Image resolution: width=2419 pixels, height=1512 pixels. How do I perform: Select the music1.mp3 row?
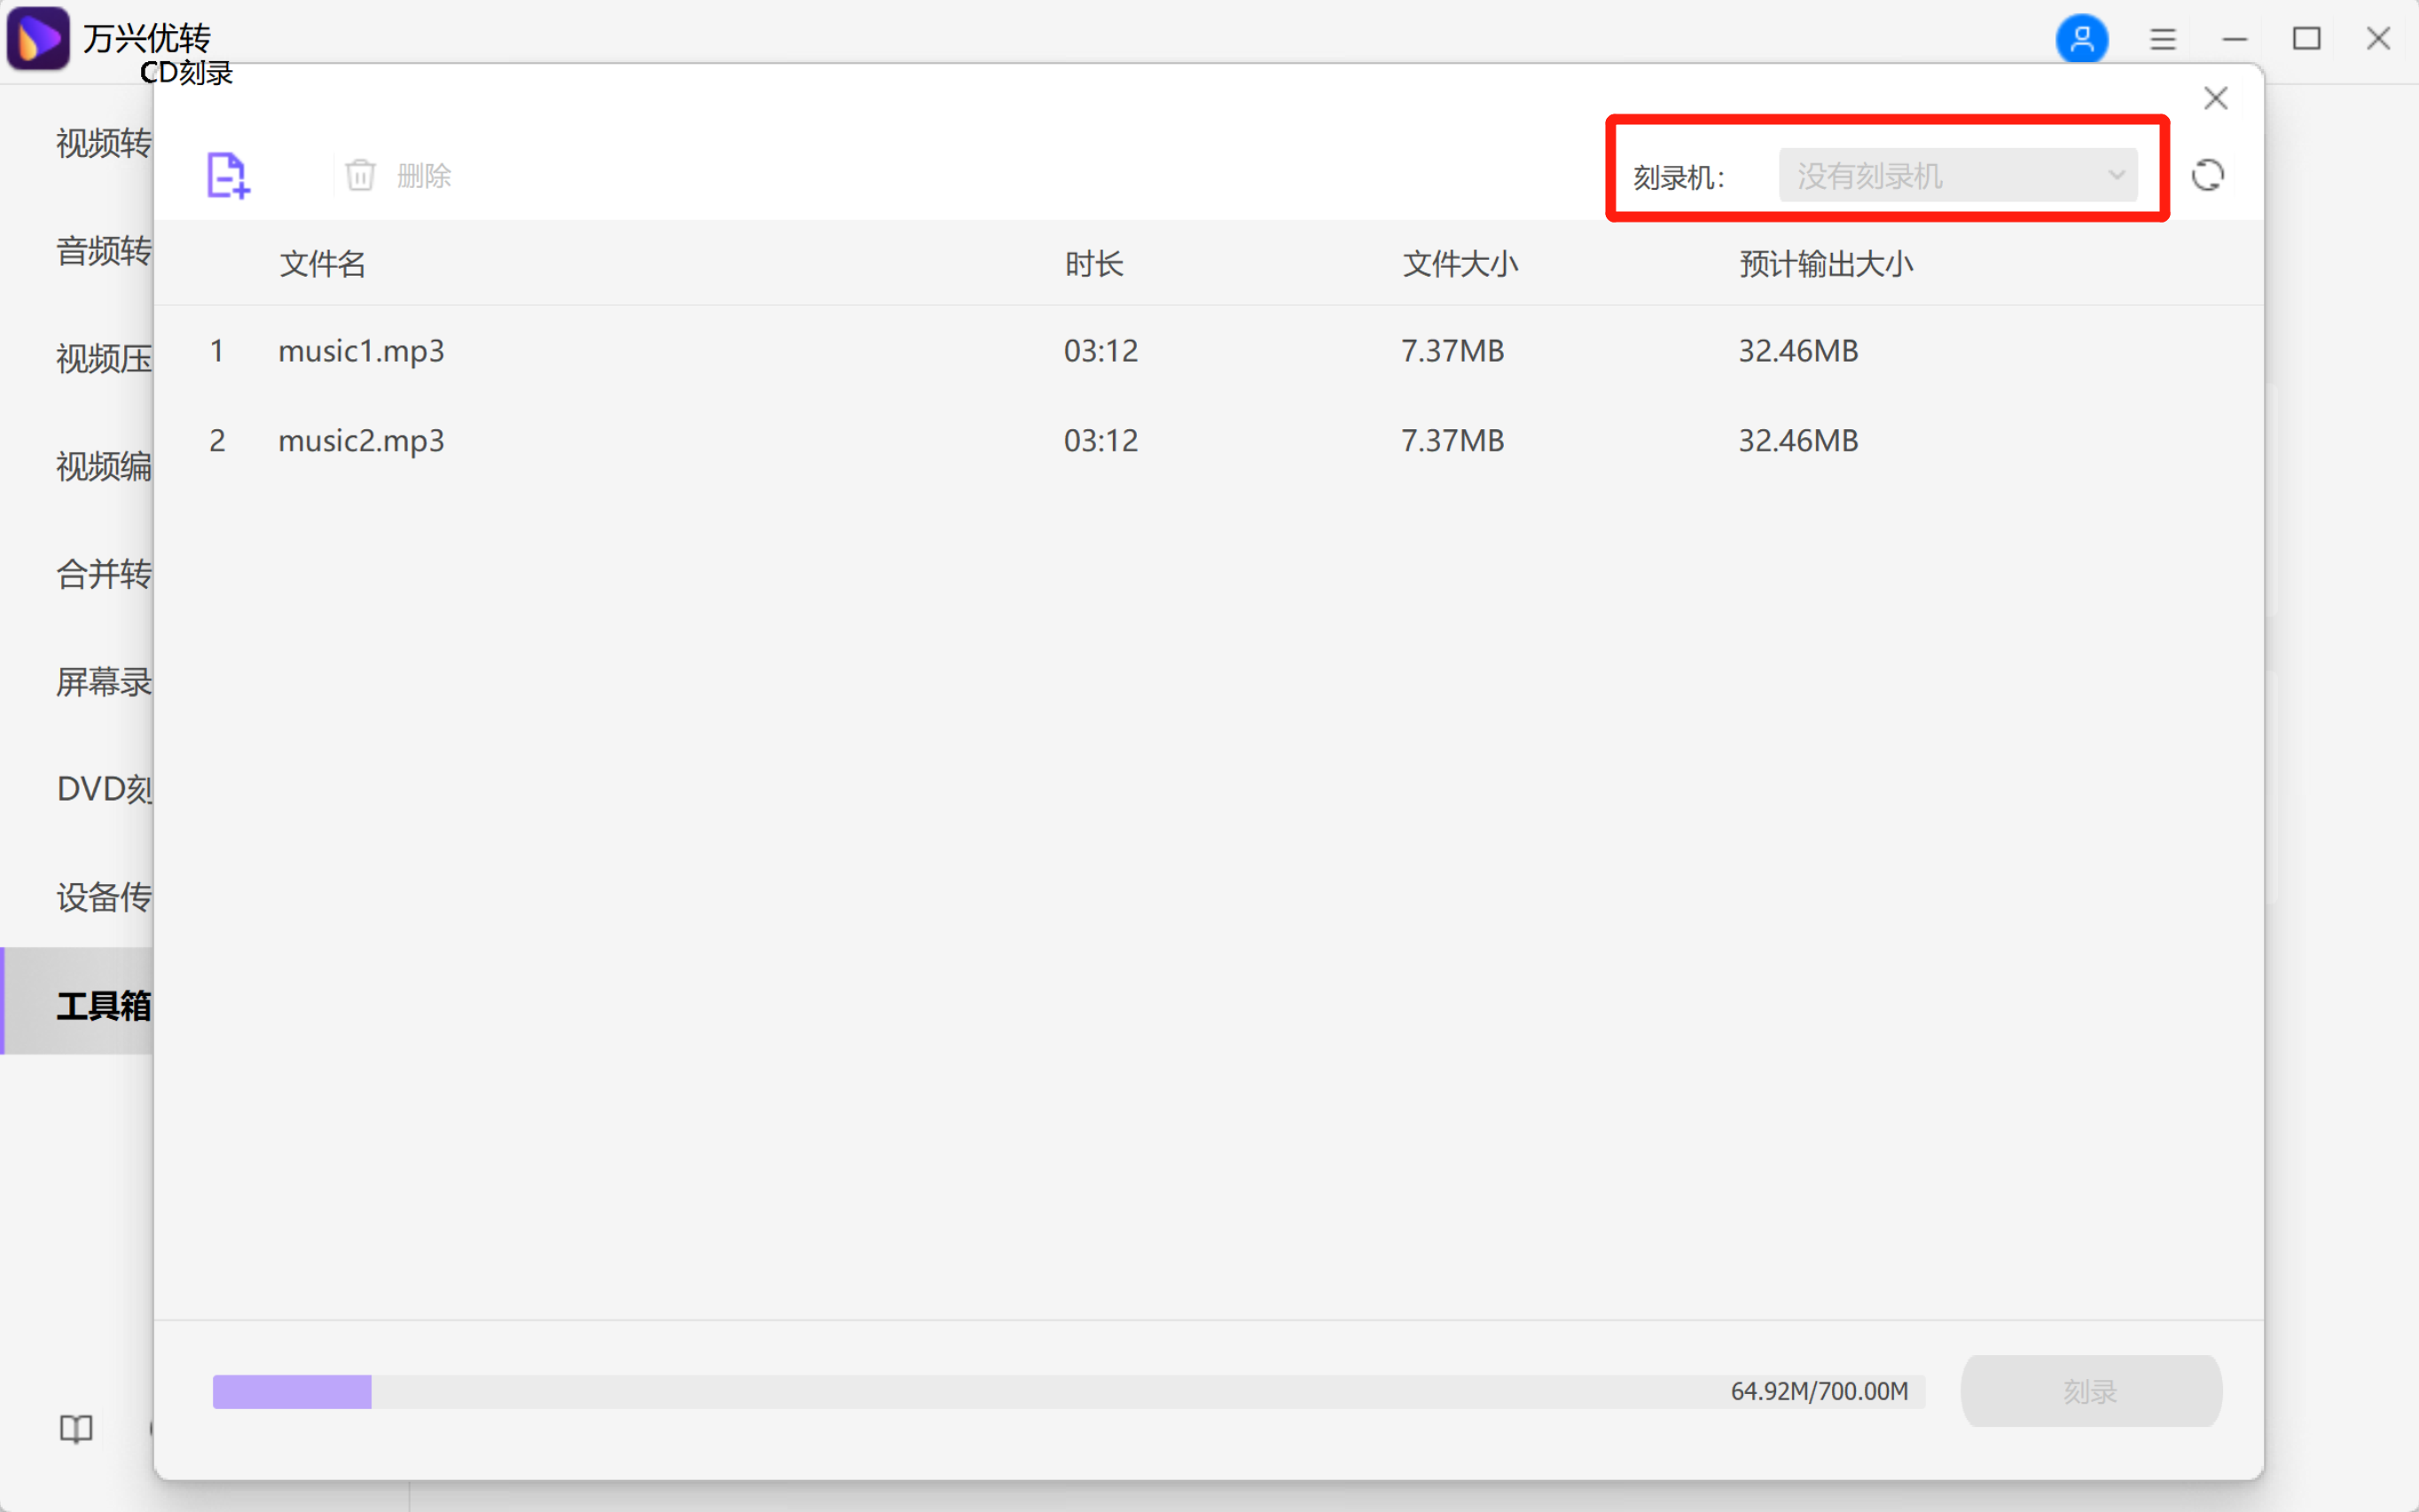pos(361,351)
